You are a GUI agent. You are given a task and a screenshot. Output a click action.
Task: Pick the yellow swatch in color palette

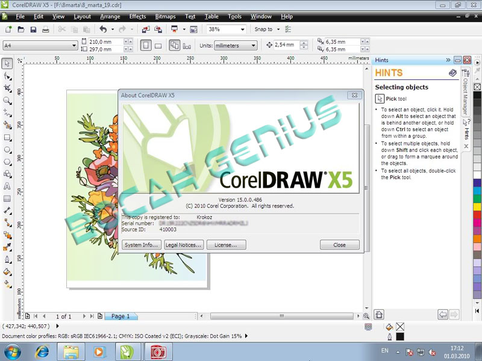tap(477, 206)
